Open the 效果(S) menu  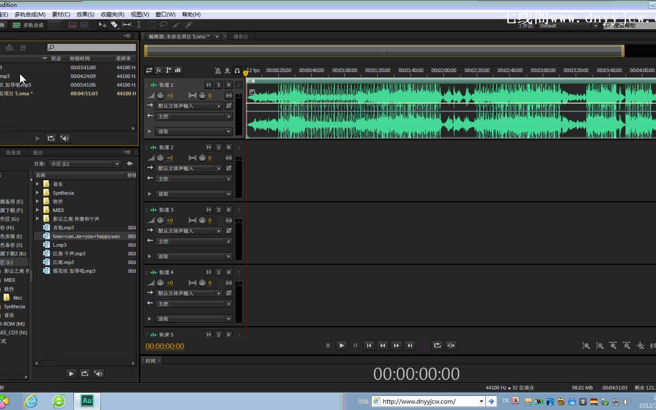[85, 15]
